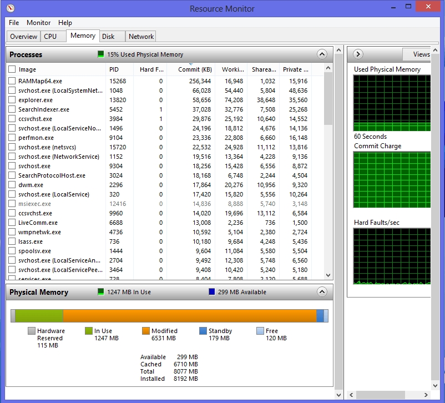Collapse the Processes section

(x=322, y=54)
